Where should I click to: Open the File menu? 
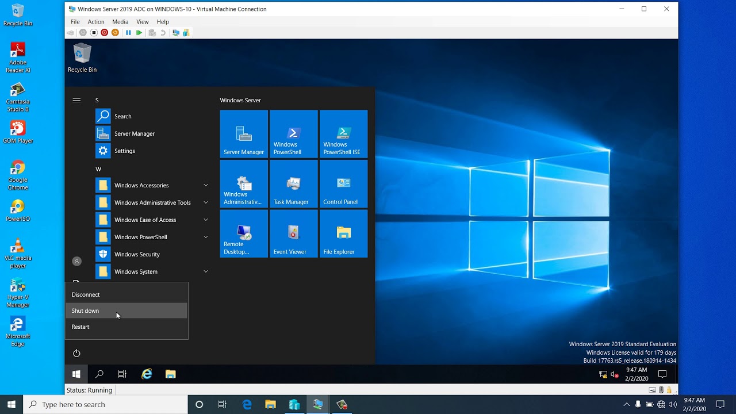point(75,22)
